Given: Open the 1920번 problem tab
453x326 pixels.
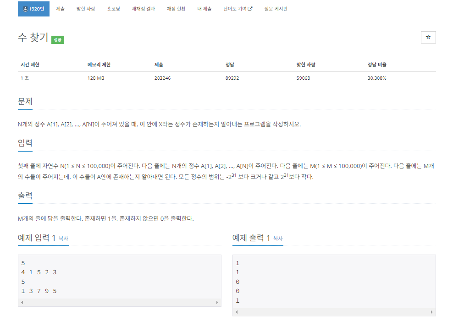Looking at the screenshot, I should (x=33, y=9).
